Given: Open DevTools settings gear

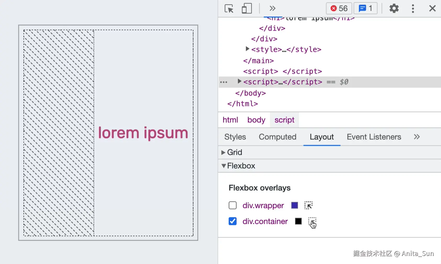Looking at the screenshot, I should [394, 8].
